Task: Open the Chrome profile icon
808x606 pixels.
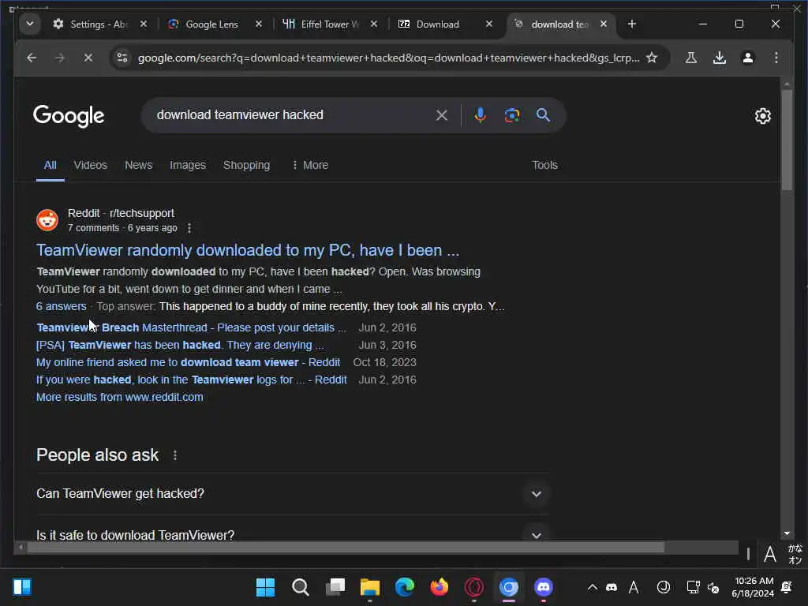Action: point(748,58)
